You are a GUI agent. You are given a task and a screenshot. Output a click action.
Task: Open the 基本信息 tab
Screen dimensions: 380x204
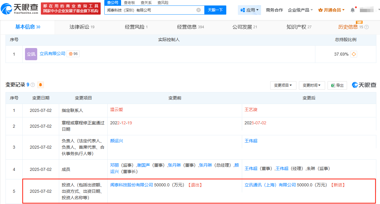tap(28, 27)
